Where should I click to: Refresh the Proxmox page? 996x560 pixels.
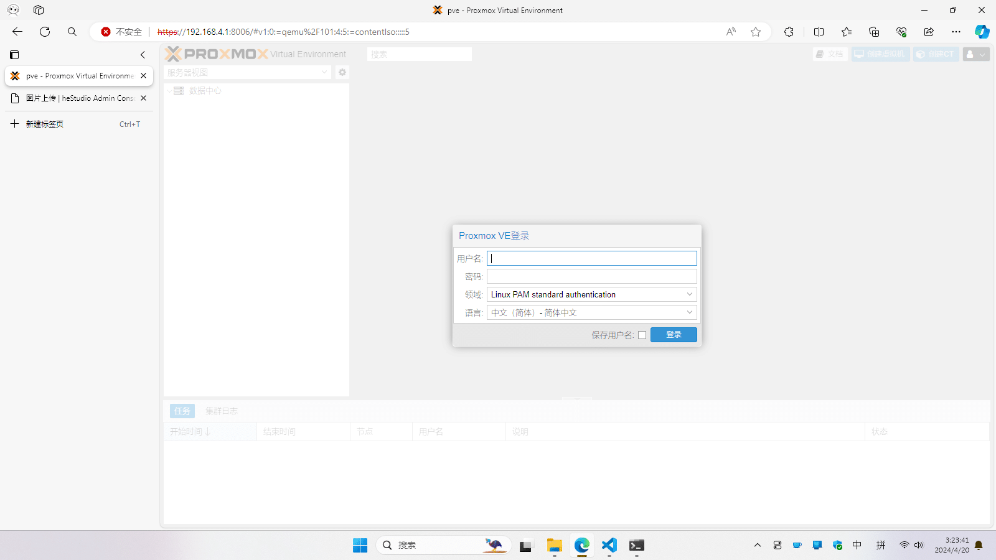[45, 32]
